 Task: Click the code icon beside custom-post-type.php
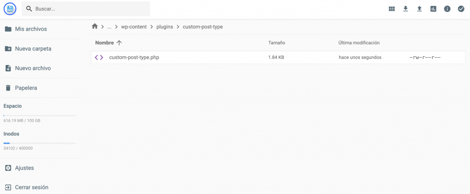coord(99,58)
